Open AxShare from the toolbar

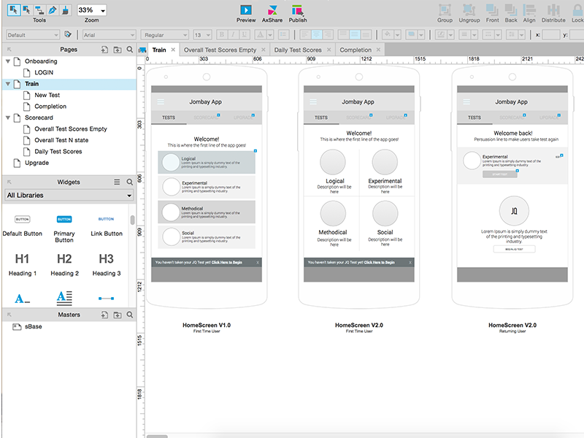point(272,10)
